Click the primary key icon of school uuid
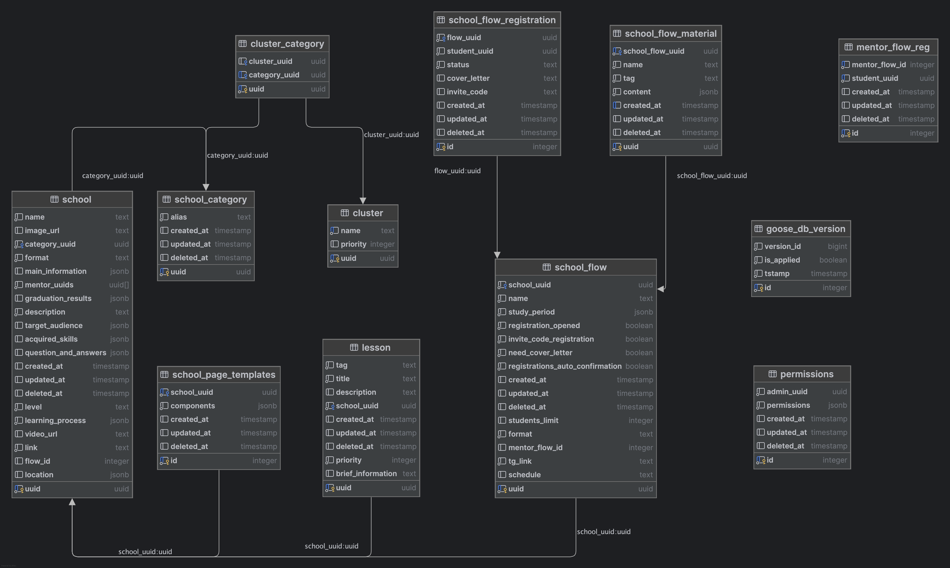The image size is (950, 568). [x=19, y=489]
